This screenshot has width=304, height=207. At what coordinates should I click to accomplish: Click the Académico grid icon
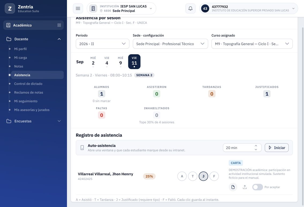pos(59,25)
